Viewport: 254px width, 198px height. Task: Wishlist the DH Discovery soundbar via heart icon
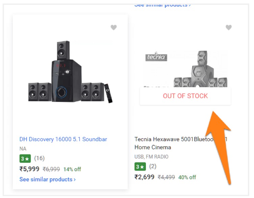tap(113, 27)
